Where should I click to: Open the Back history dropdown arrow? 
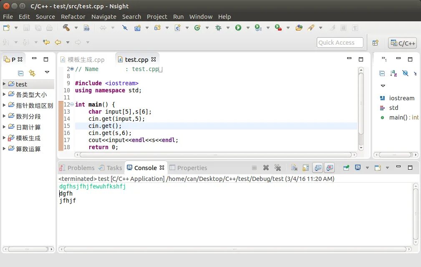click(x=68, y=42)
